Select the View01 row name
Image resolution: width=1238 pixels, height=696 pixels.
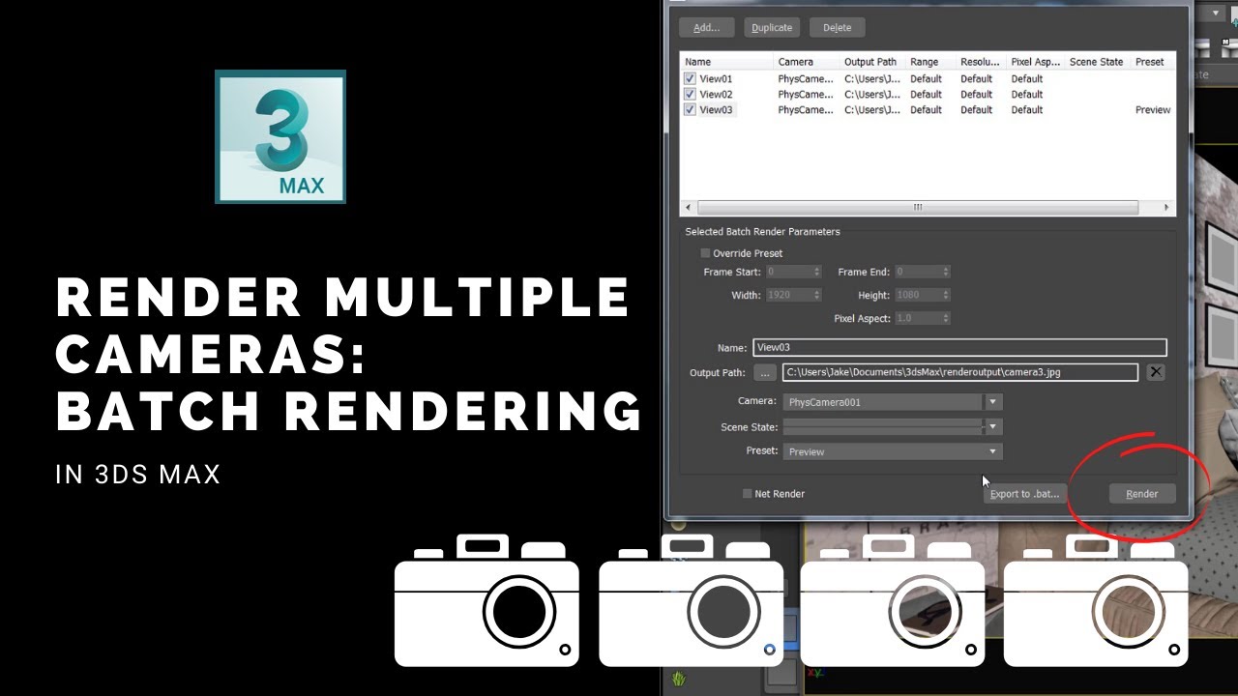pyautogui.click(x=716, y=79)
